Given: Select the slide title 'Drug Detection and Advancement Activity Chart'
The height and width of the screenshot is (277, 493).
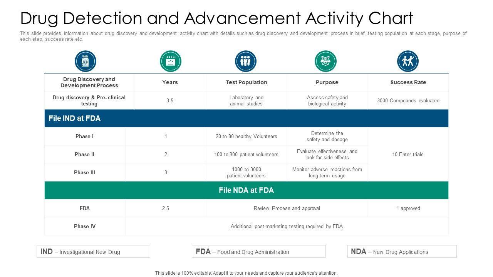Looking at the screenshot, I should pyautogui.click(x=216, y=18).
